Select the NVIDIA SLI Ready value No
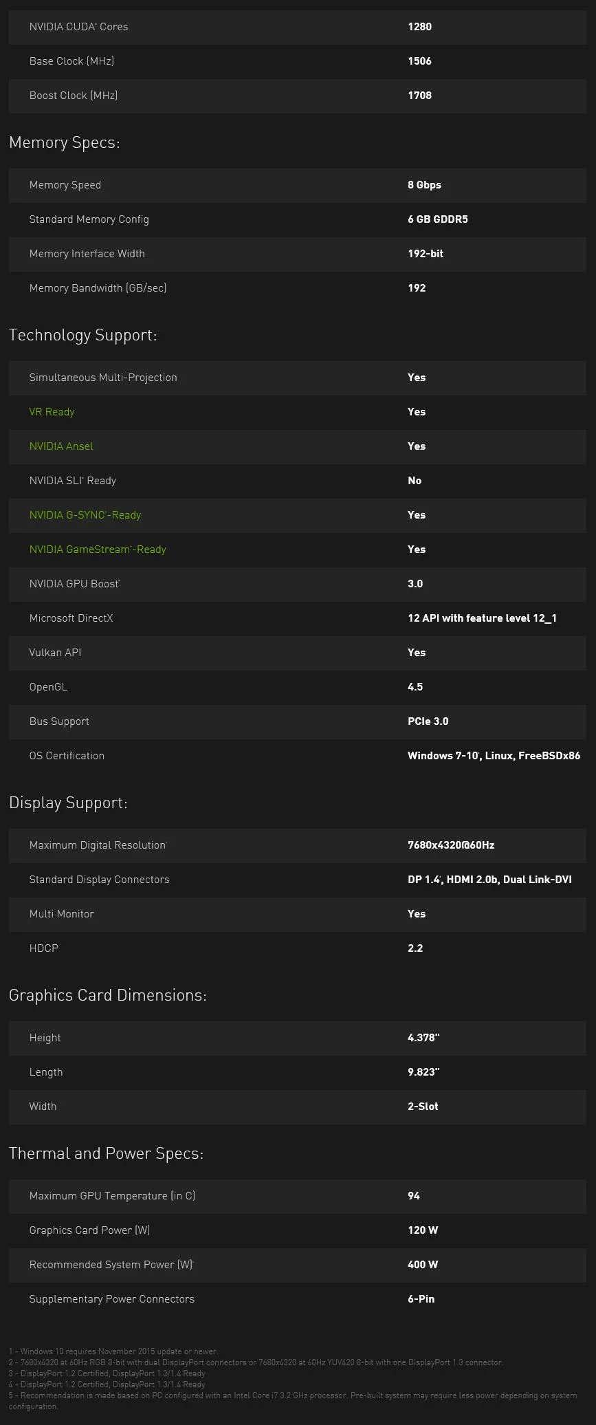Screen dimensions: 596x1425 pyautogui.click(x=415, y=481)
